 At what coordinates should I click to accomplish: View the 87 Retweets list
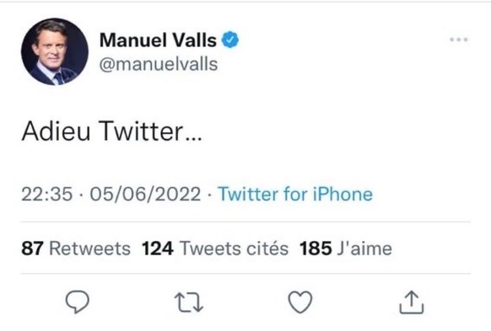click(76, 248)
